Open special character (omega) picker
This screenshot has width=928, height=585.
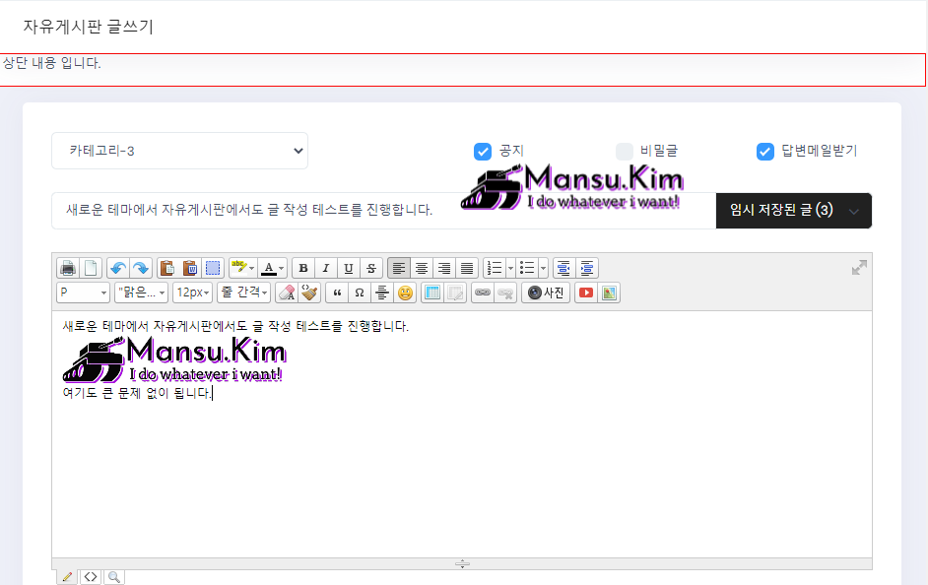click(x=359, y=292)
